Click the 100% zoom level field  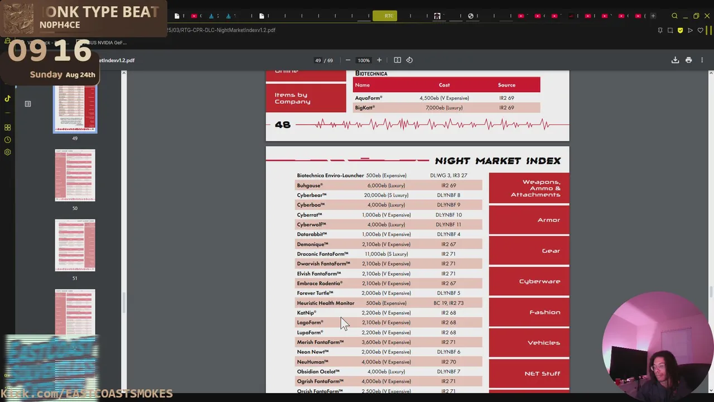pyautogui.click(x=364, y=60)
